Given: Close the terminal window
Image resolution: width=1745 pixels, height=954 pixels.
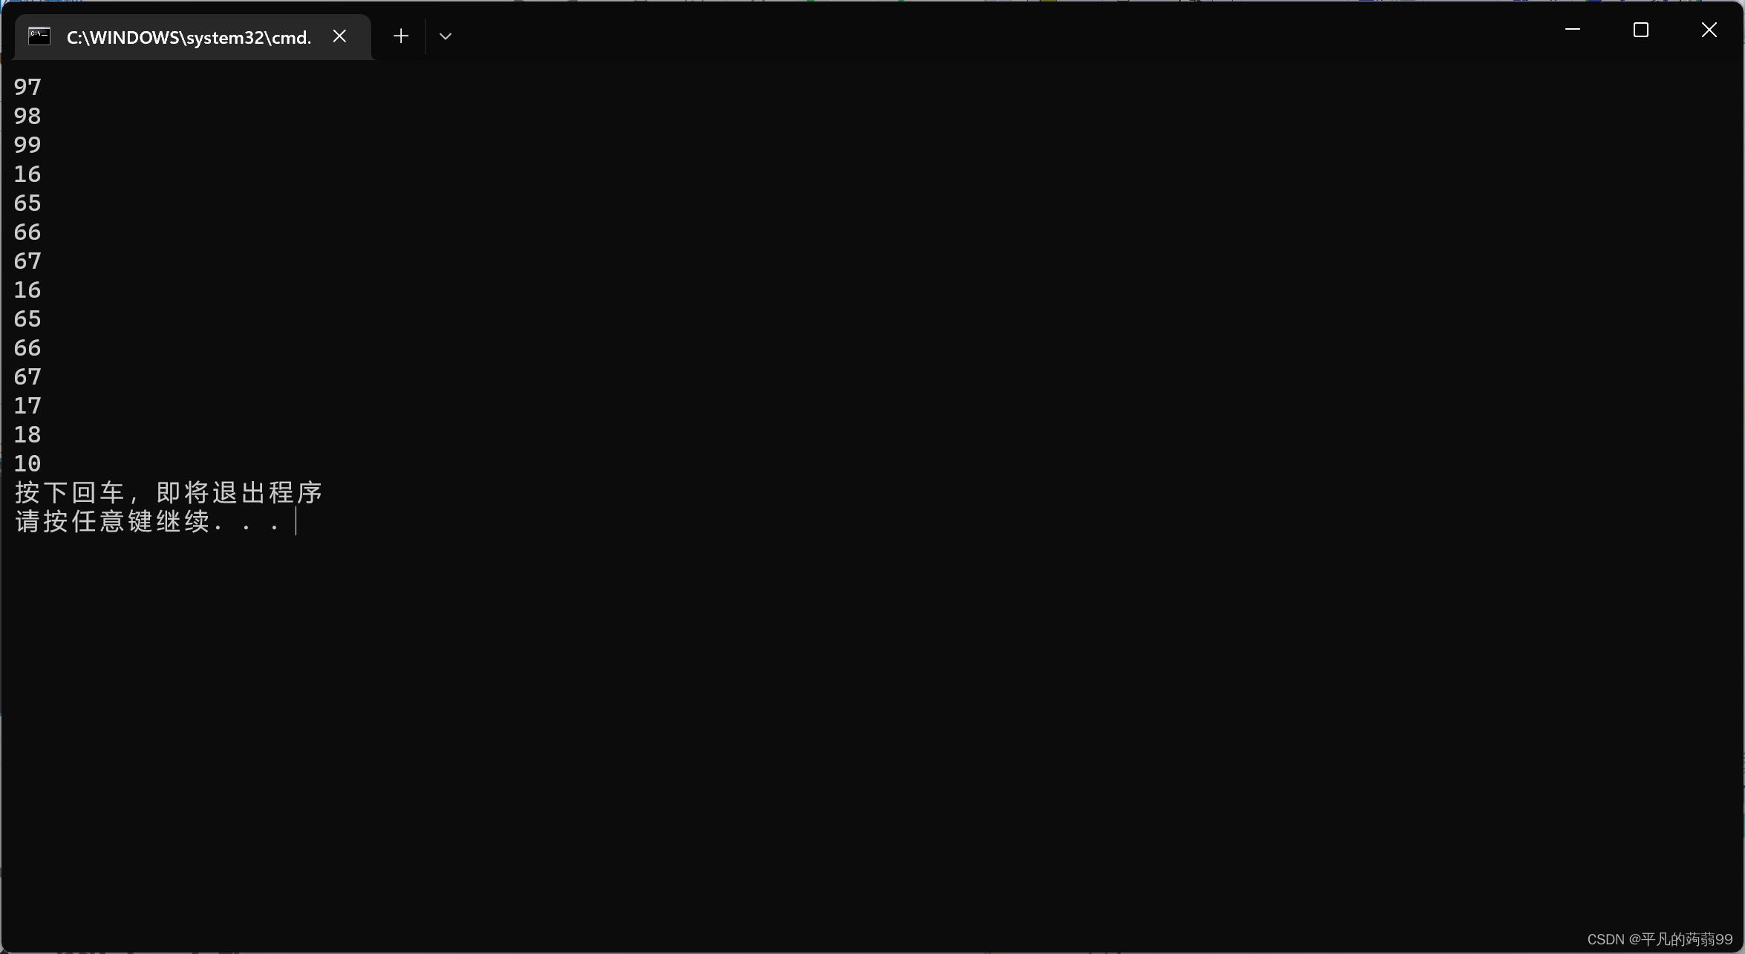Looking at the screenshot, I should click(1709, 30).
